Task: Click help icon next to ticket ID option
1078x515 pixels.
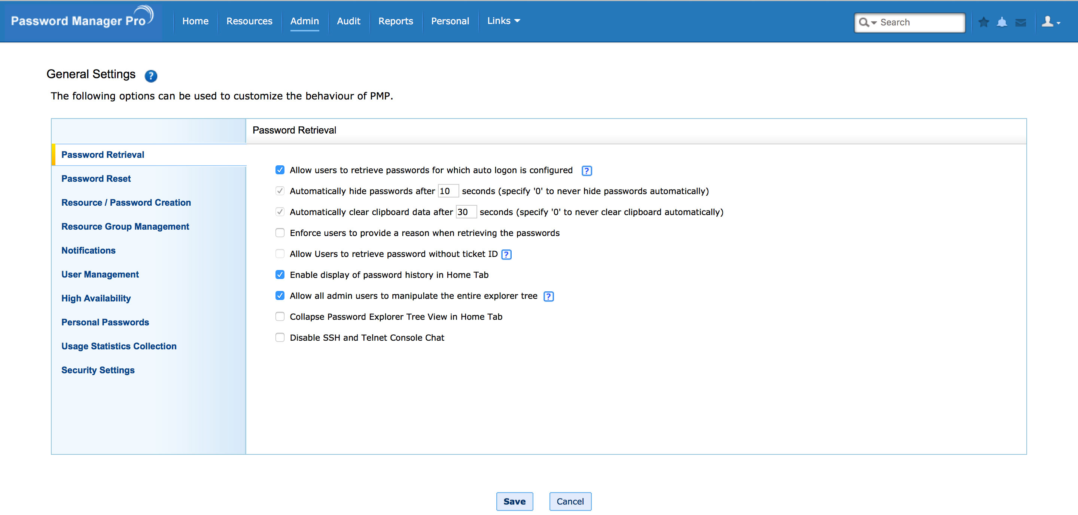Action: point(506,254)
